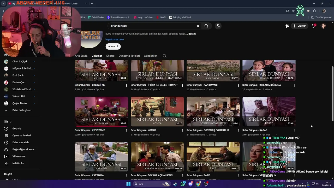
Task: Open the Sırlar Dünyası - KAN DAVASI title
Action: click(x=202, y=85)
